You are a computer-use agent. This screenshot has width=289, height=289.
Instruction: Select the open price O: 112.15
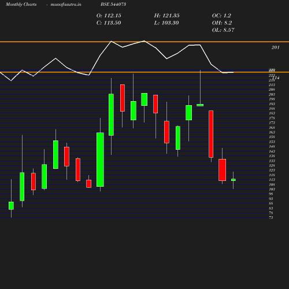coord(109,16)
